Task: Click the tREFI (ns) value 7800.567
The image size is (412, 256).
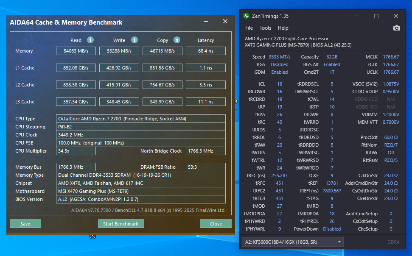Action: pyautogui.click(x=332, y=191)
